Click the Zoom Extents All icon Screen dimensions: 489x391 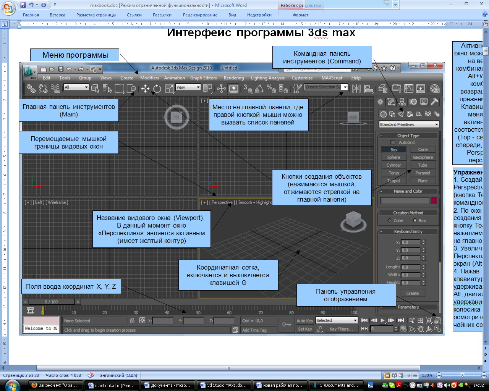pyautogui.click(x=438, y=320)
